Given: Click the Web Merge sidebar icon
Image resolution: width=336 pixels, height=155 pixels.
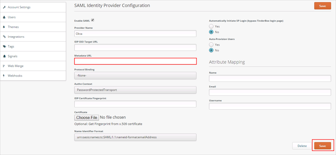Looking at the screenshot, I should tap(4, 66).
